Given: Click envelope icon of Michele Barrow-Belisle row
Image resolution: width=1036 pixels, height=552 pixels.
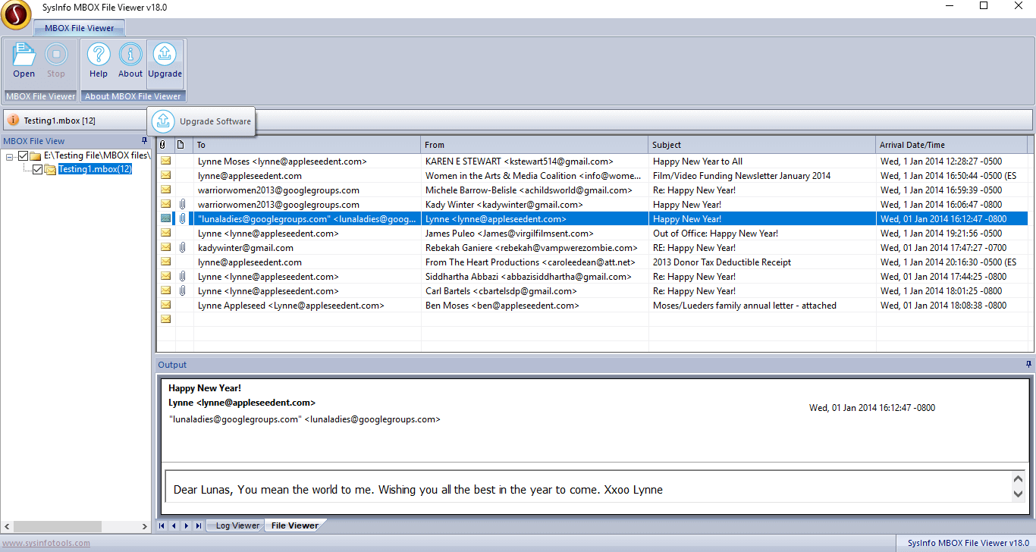Looking at the screenshot, I should tap(165, 190).
